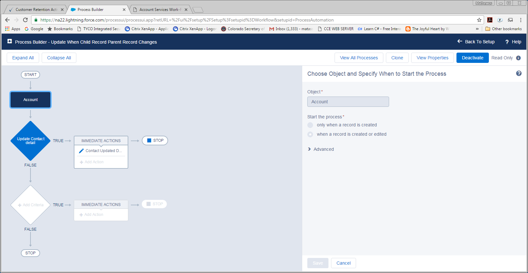The width and height of the screenshot is (528, 273).
Task: Click the Object field showing Account
Action: (348, 102)
